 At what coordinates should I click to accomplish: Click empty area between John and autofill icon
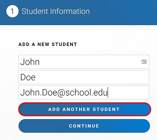click(90, 62)
